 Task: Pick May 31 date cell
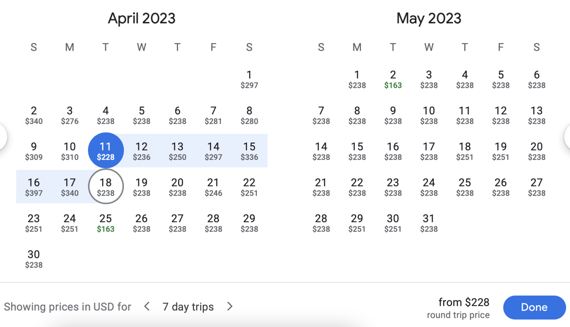429,223
